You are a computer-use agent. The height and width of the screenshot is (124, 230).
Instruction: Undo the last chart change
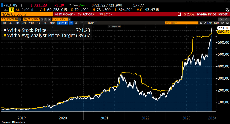(x=221, y=19)
